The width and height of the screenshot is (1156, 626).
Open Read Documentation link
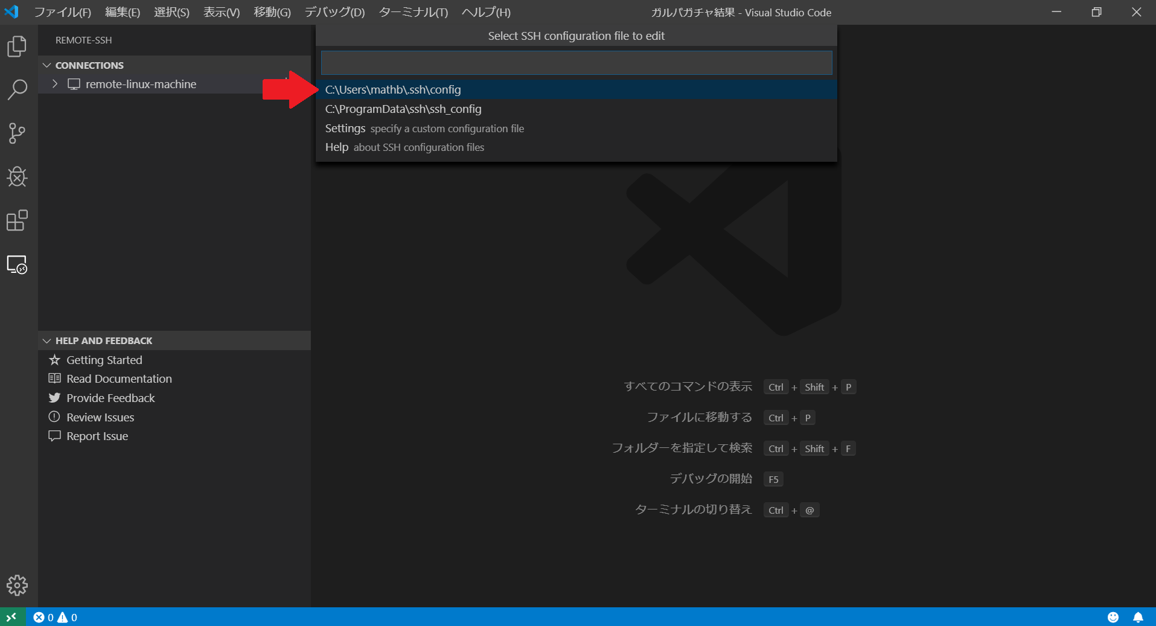(x=119, y=378)
